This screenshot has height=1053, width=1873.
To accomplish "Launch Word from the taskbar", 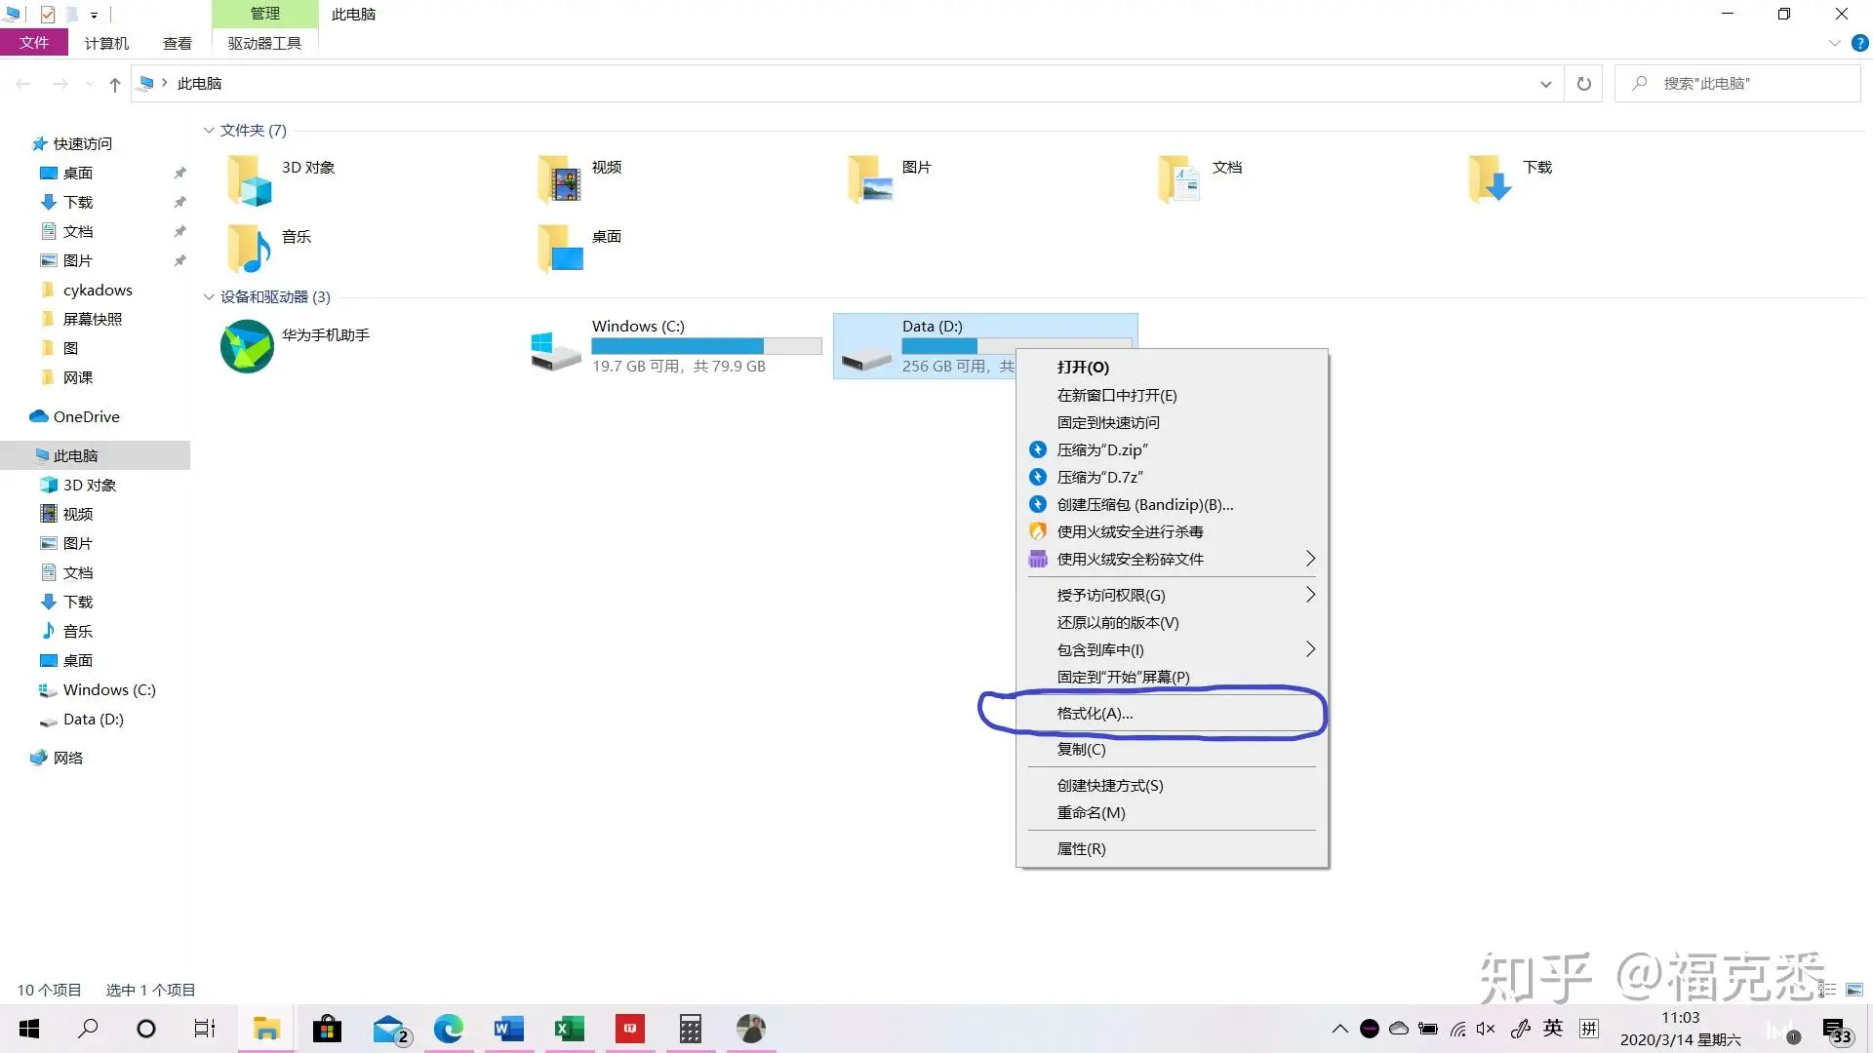I will click(x=508, y=1029).
